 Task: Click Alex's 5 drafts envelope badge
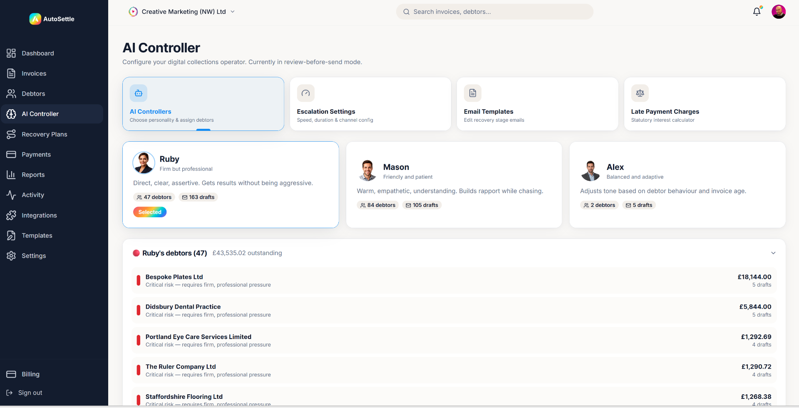(x=639, y=205)
